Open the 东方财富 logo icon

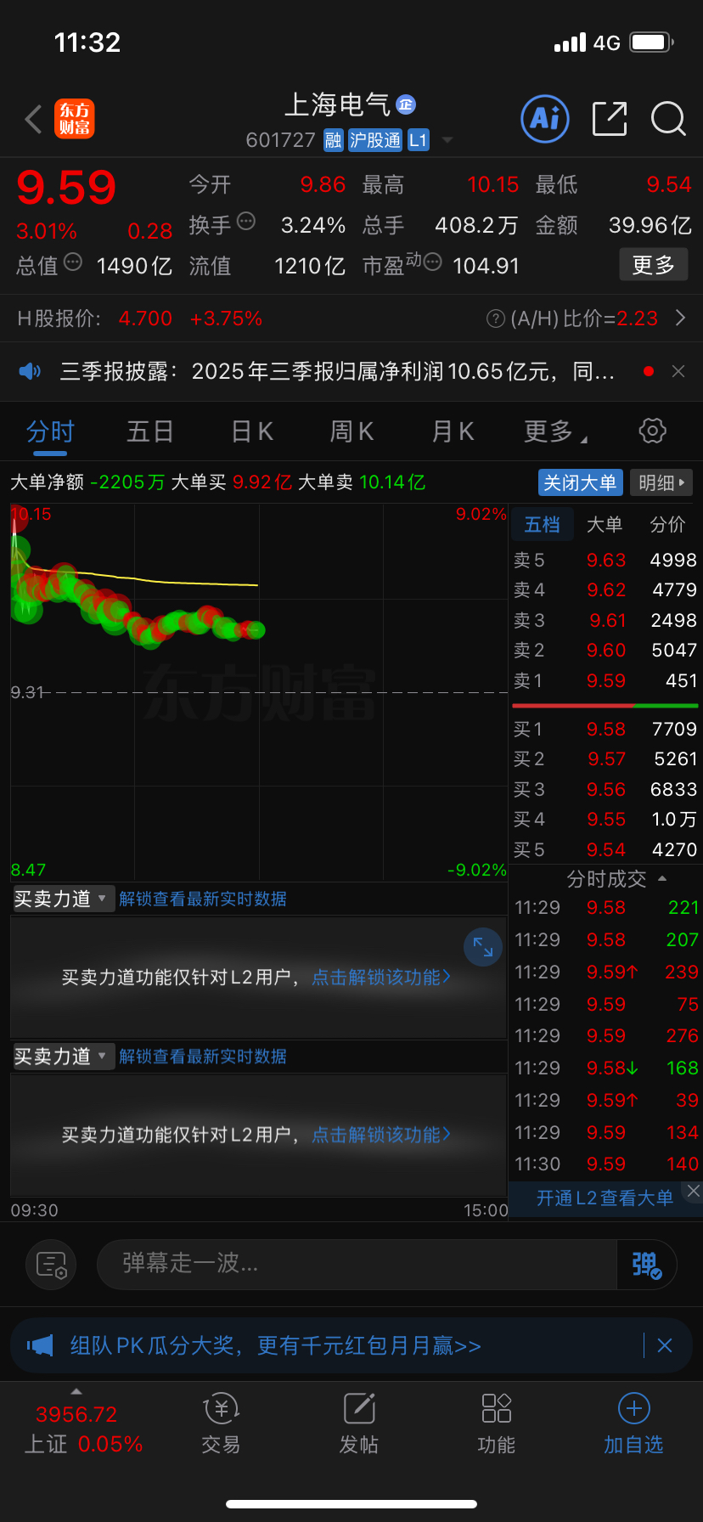(x=75, y=119)
